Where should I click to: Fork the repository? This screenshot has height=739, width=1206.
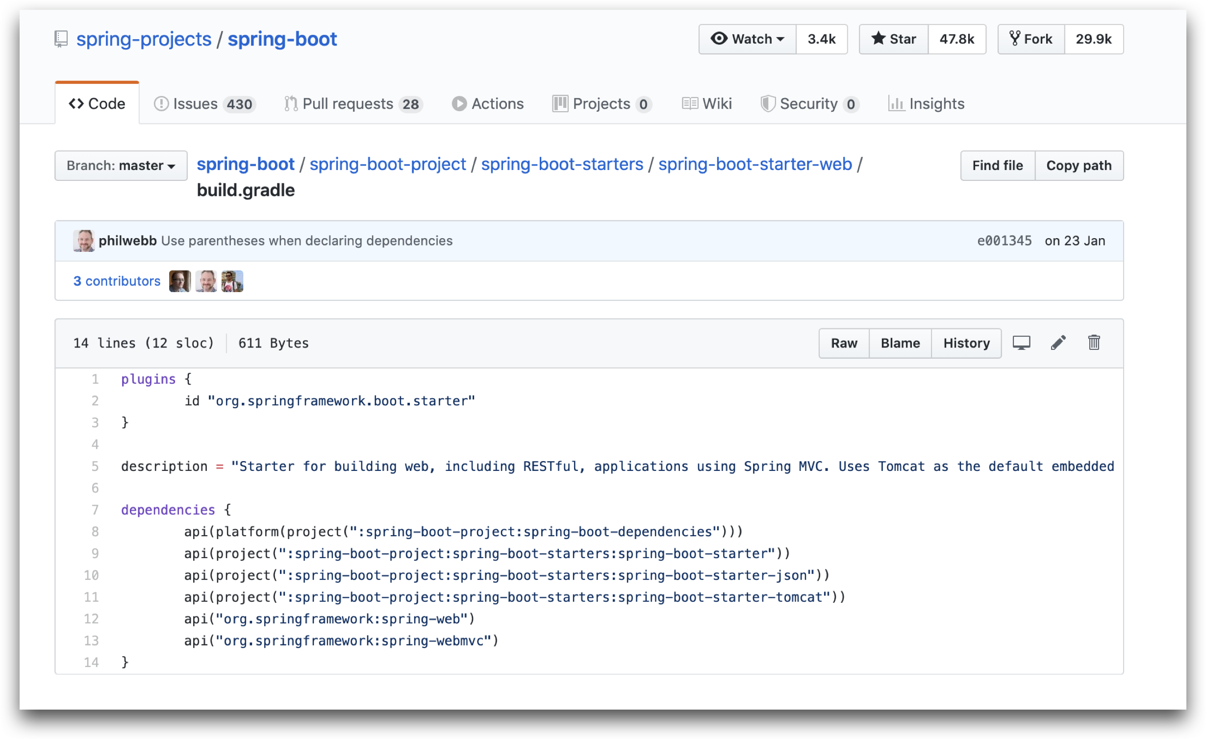(1031, 39)
